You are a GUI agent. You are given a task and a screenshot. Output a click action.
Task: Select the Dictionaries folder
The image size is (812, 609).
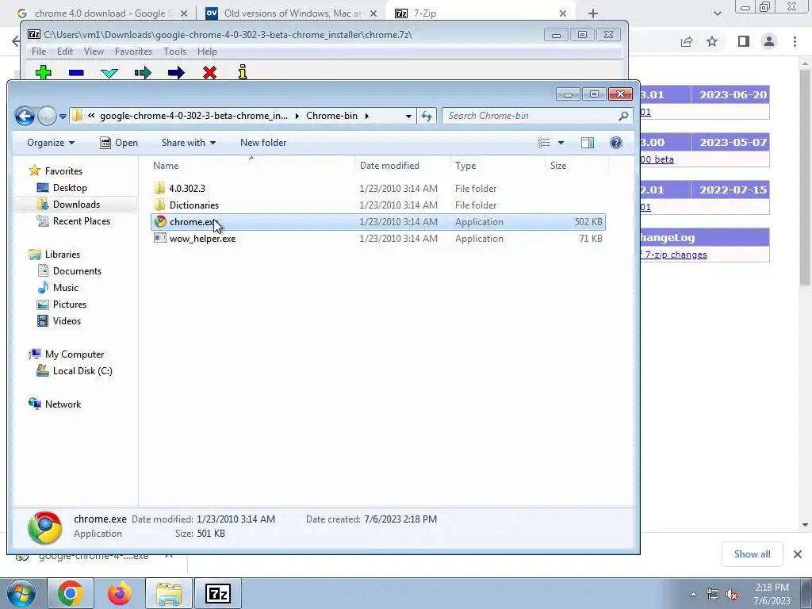click(x=194, y=205)
